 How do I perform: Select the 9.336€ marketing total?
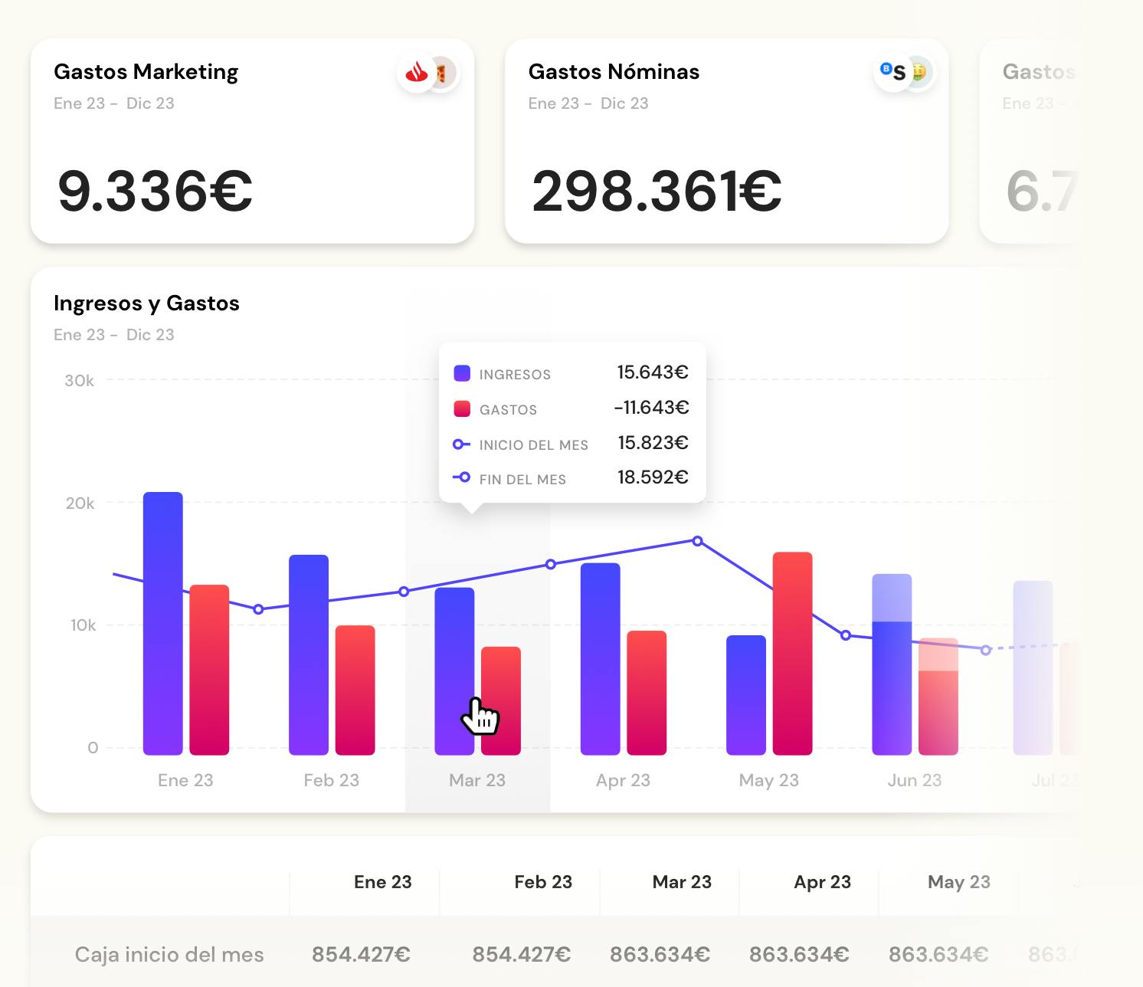pos(155,192)
